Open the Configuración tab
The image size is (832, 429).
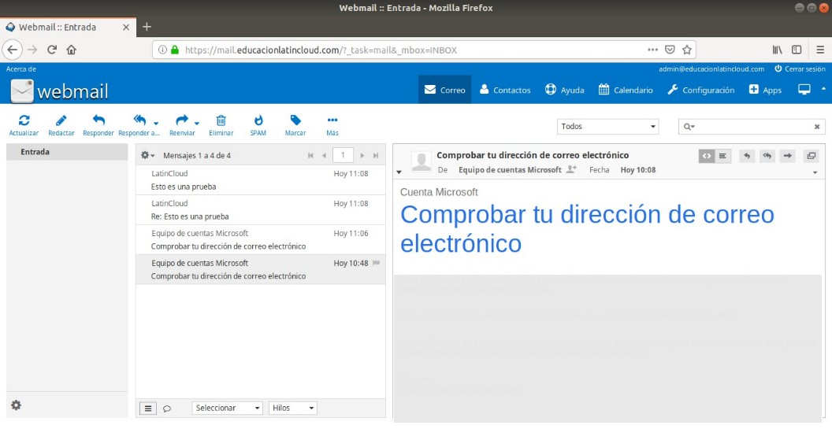tap(701, 90)
